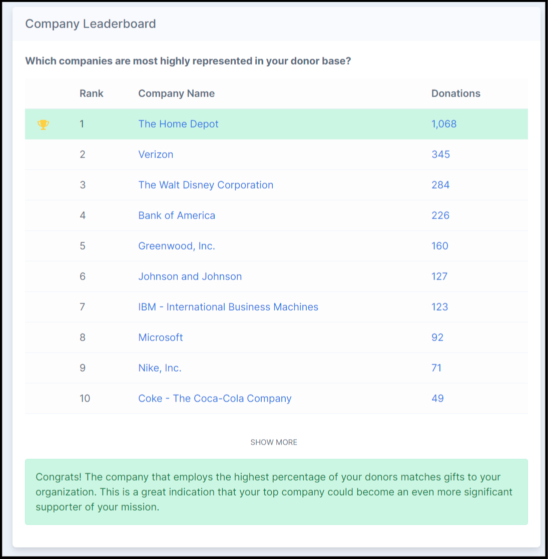Expand the list with SHOW MORE
The height and width of the screenshot is (559, 548).
(274, 442)
